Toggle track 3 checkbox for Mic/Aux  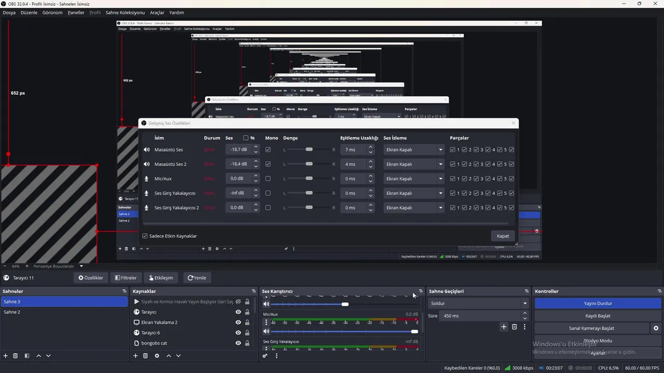(x=476, y=179)
